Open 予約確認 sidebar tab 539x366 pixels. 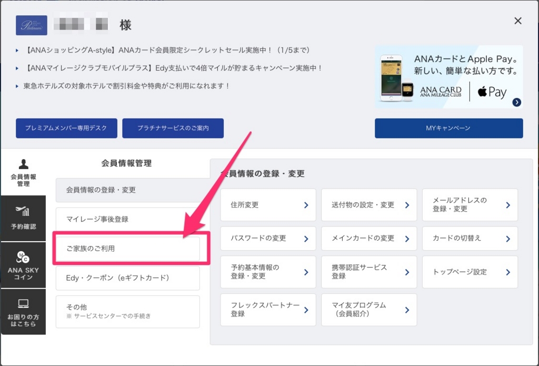point(23,218)
